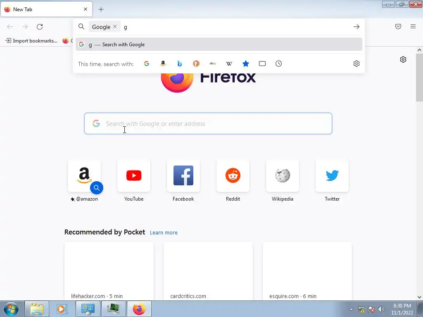Focus the 'Search with Google or enter address' box

tap(208, 123)
